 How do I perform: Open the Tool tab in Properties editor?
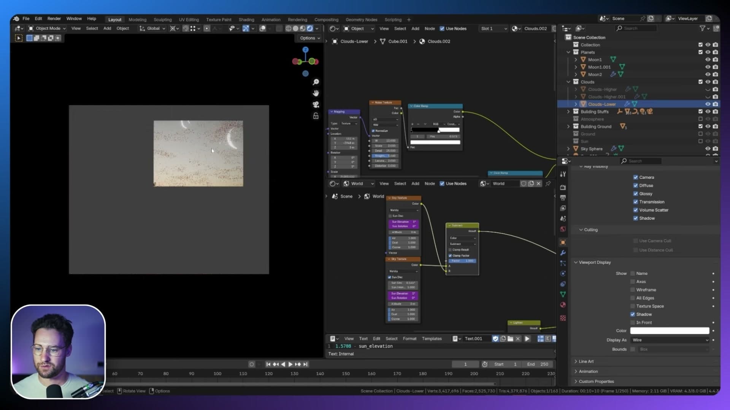click(x=563, y=174)
